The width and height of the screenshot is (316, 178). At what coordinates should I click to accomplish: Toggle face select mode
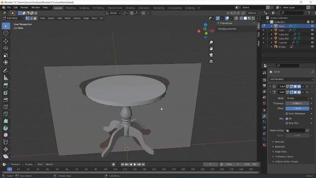click(35, 18)
